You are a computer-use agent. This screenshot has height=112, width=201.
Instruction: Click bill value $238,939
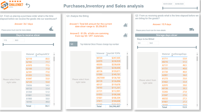[x=116, y=61]
